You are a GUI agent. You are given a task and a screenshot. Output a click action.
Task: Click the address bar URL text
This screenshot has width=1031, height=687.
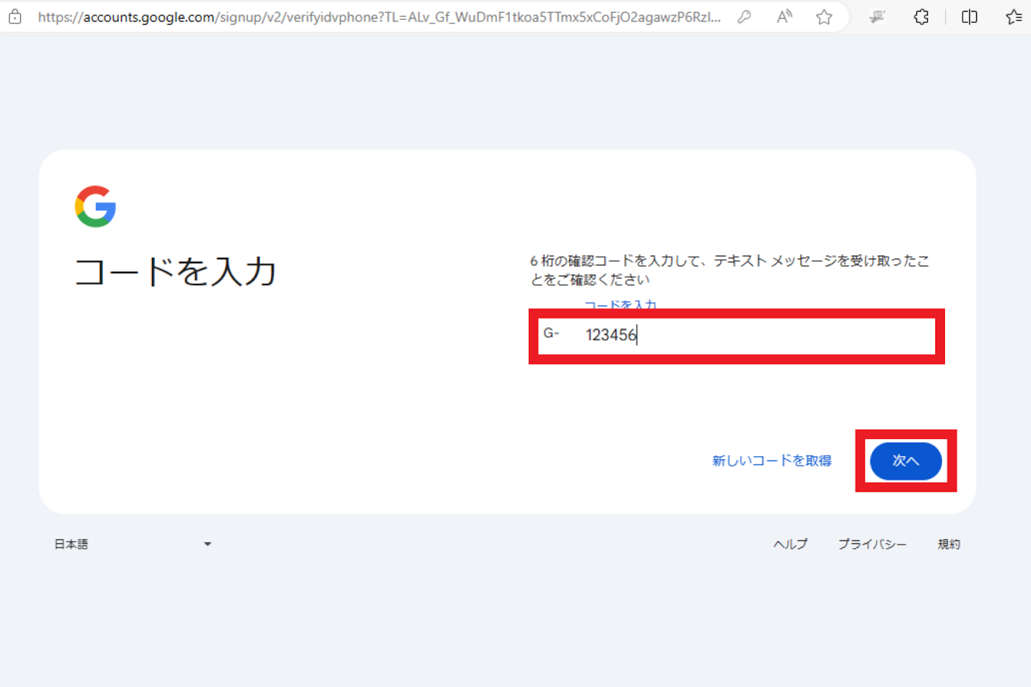click(x=378, y=17)
